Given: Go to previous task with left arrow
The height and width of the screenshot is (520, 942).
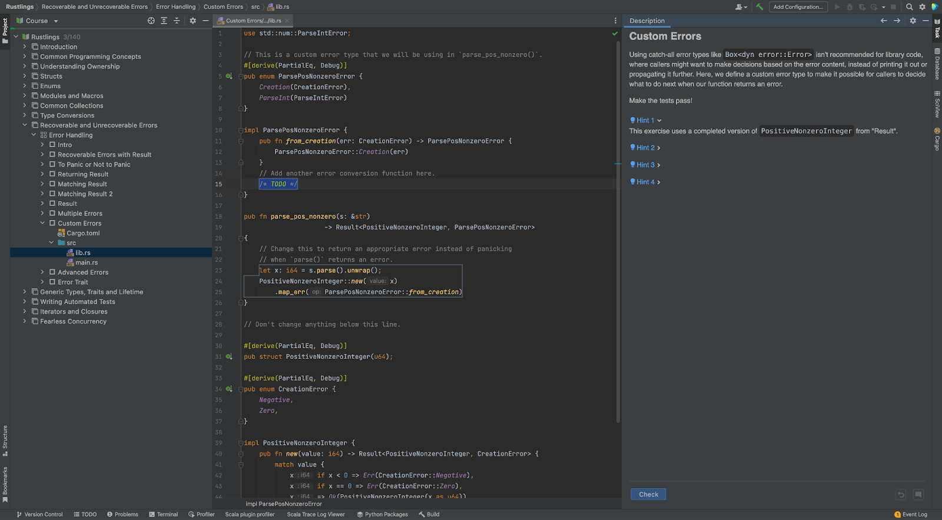Looking at the screenshot, I should (x=884, y=21).
